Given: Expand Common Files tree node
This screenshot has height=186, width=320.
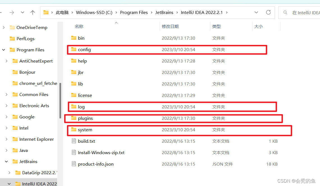Looking at the screenshot, I should 6,94.
